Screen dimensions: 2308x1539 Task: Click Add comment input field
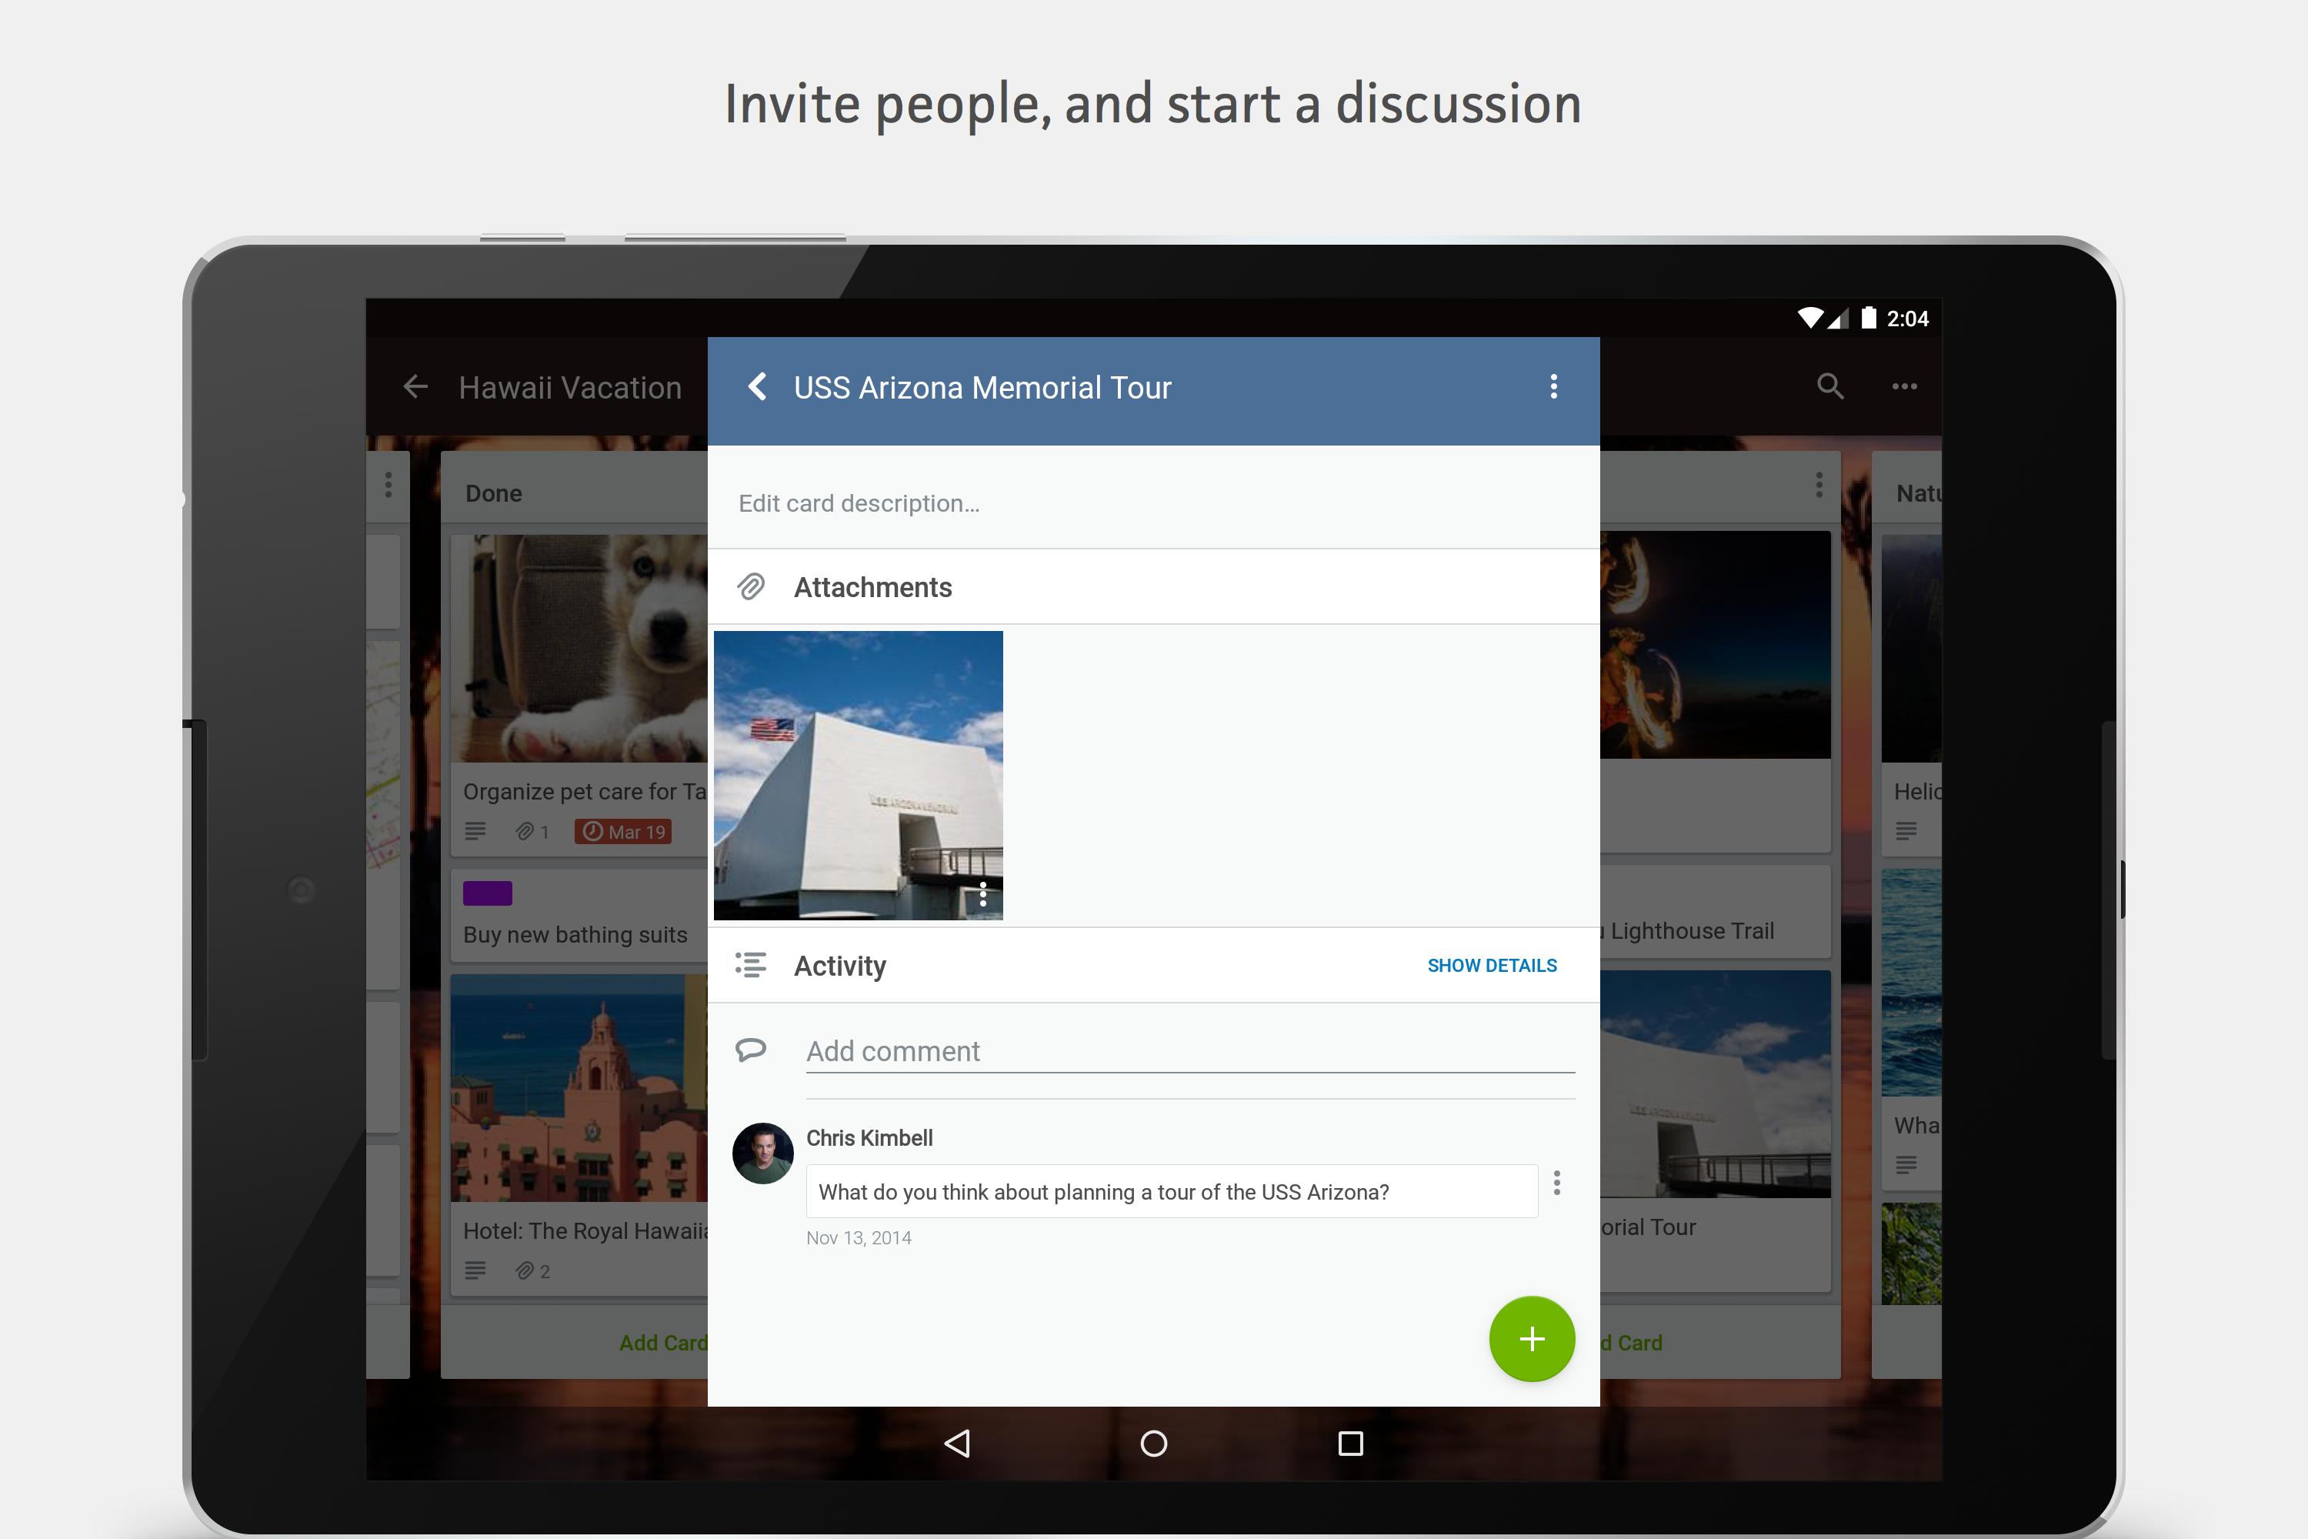[x=1189, y=1050]
